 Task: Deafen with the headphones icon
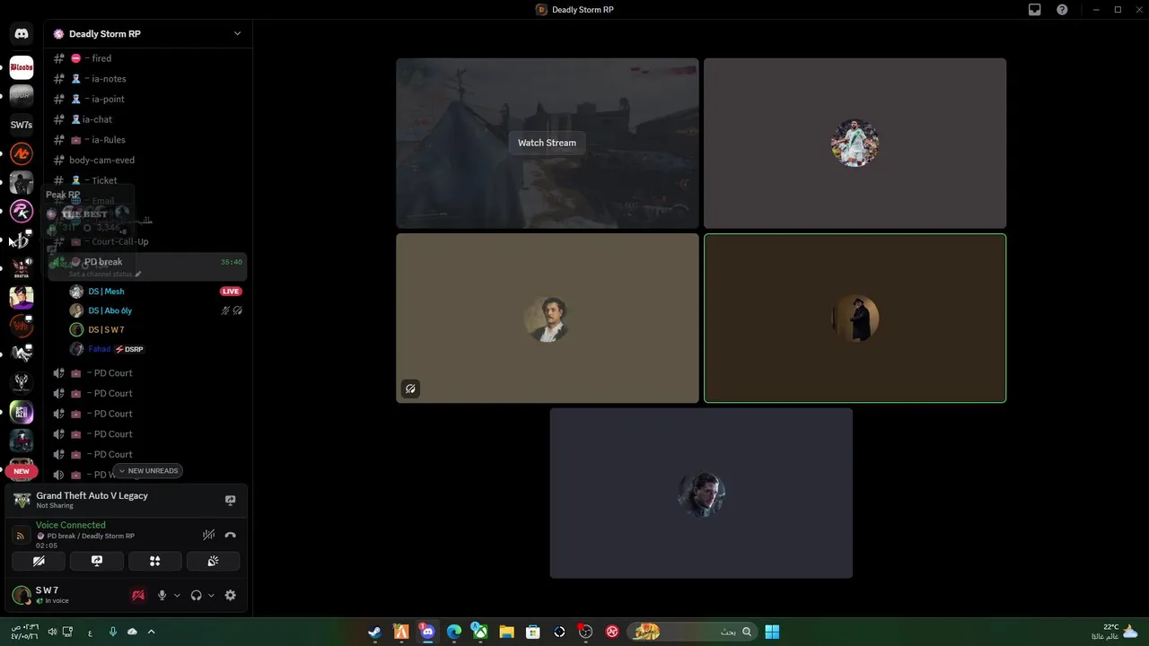196,595
